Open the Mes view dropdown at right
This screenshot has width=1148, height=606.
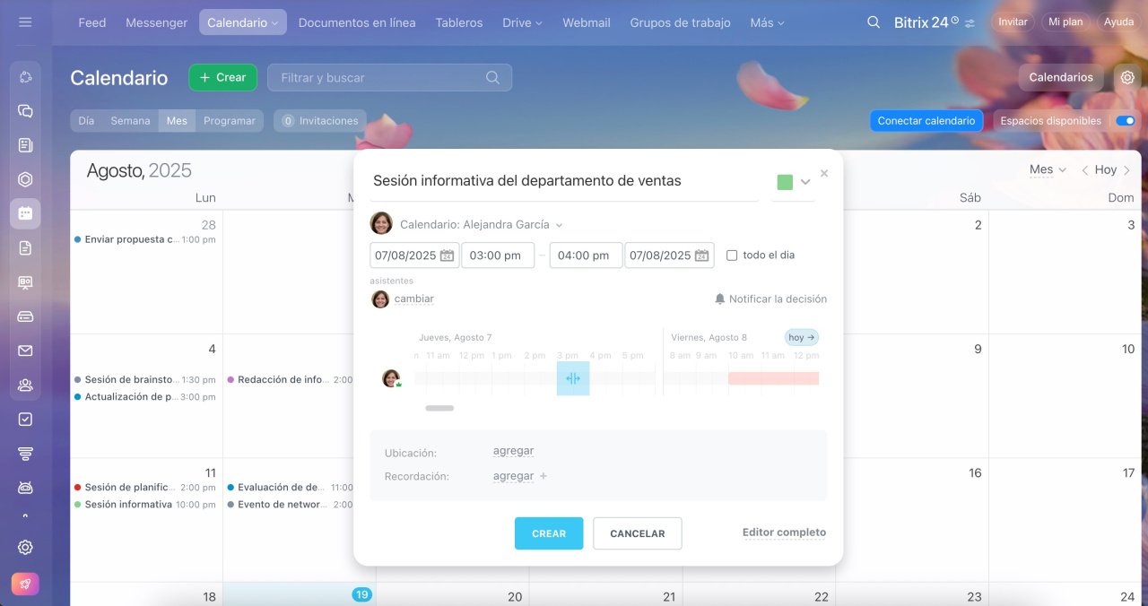(1048, 169)
